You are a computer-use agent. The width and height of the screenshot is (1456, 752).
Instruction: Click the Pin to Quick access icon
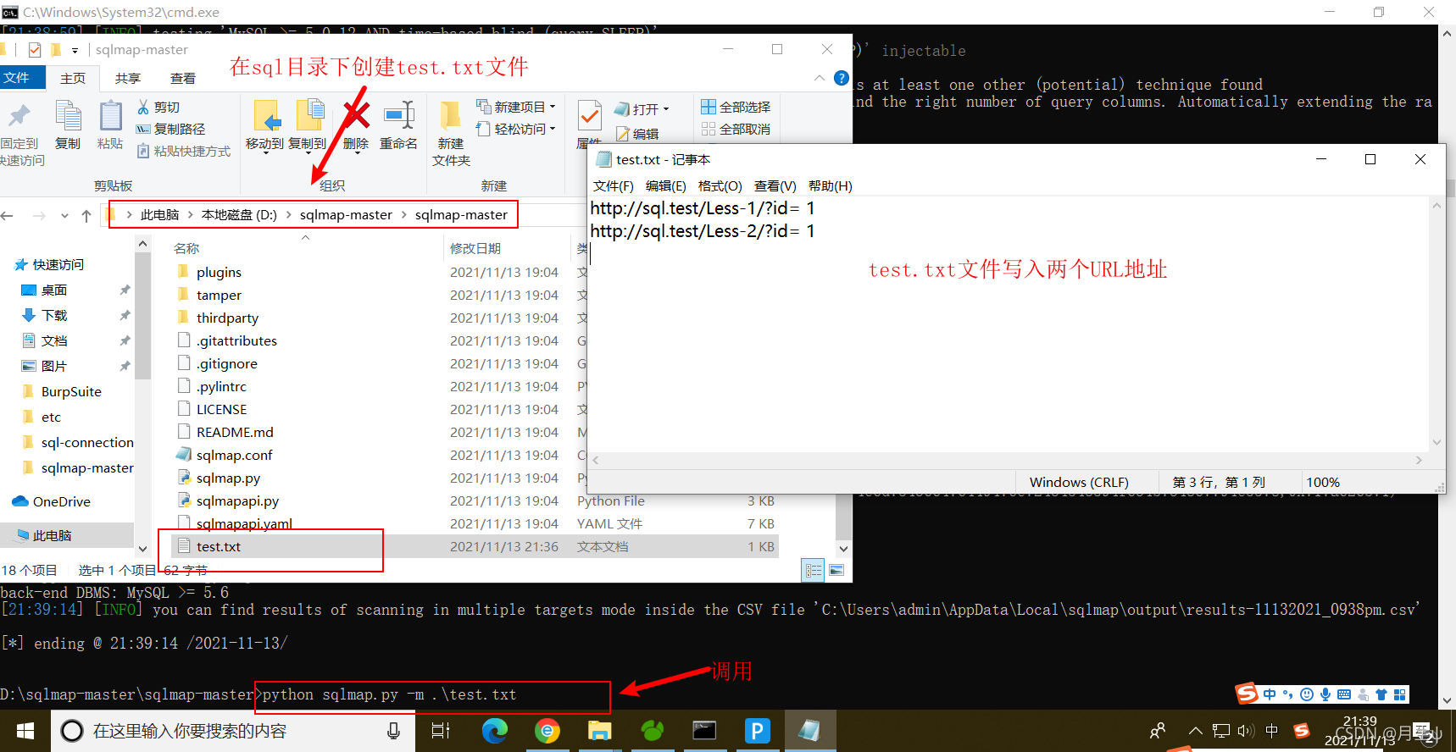[x=19, y=116]
